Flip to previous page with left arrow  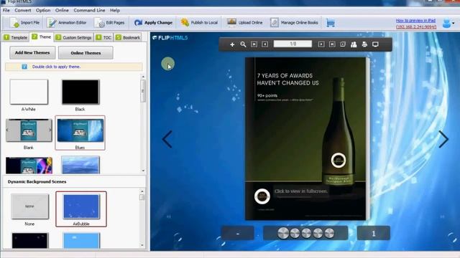click(x=167, y=139)
